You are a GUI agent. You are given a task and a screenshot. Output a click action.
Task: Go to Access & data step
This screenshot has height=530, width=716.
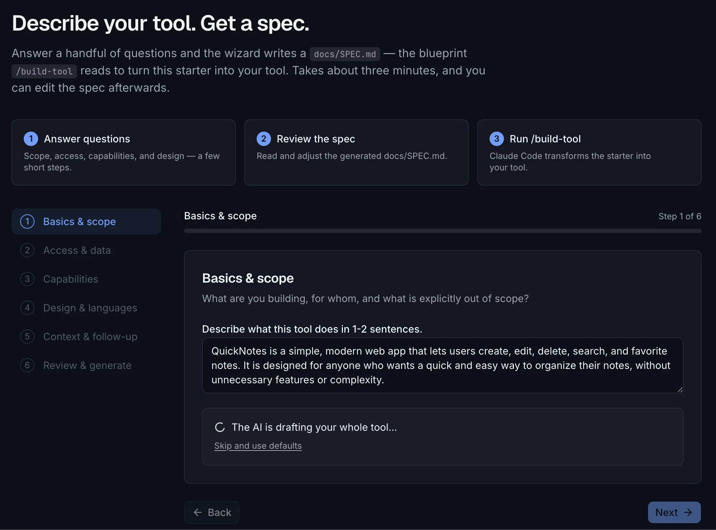point(86,250)
